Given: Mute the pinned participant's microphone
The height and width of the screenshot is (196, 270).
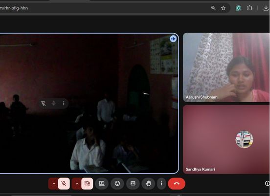Looking at the screenshot, I should 53,103.
